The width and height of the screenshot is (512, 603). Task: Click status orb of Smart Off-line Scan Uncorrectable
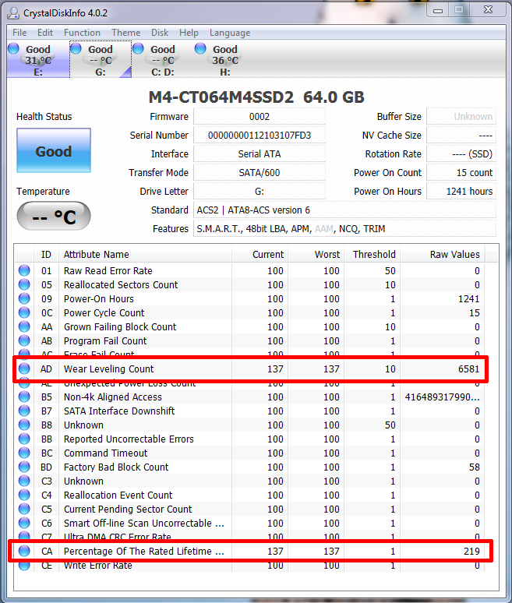point(24,523)
